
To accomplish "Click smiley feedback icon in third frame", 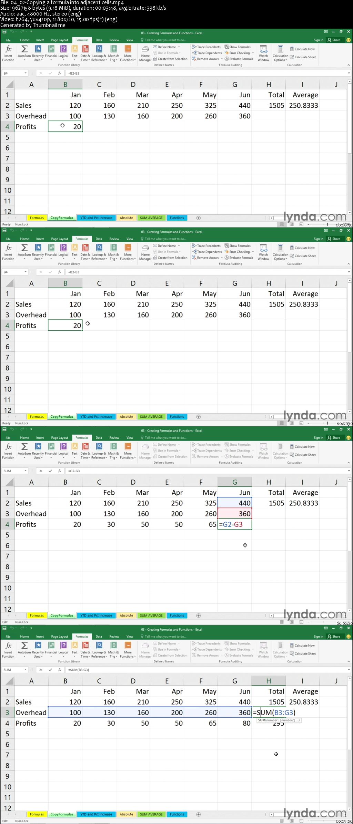I will tap(349, 438).
